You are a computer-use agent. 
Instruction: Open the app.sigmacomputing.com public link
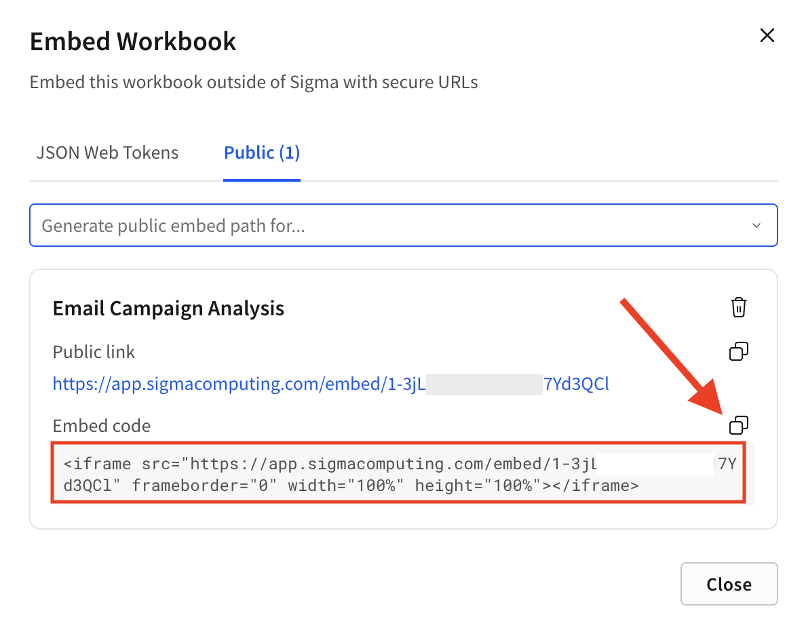(x=237, y=384)
